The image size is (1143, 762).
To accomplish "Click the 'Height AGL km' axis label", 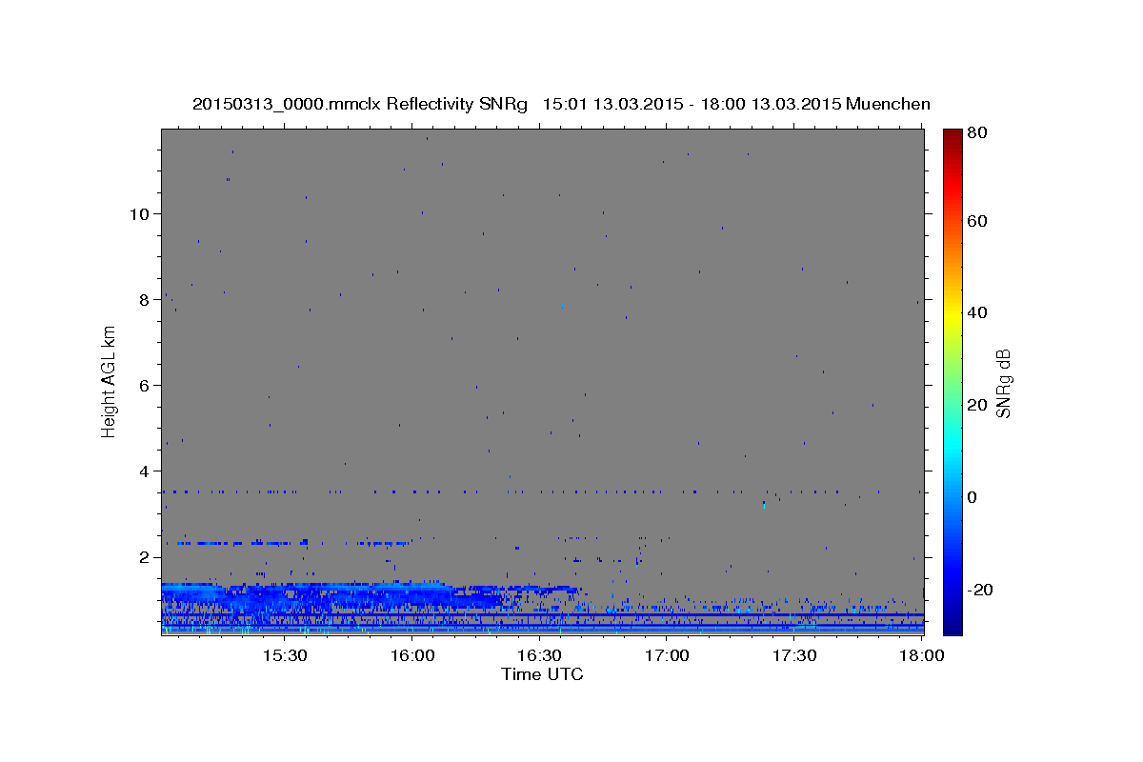I will pyautogui.click(x=109, y=381).
